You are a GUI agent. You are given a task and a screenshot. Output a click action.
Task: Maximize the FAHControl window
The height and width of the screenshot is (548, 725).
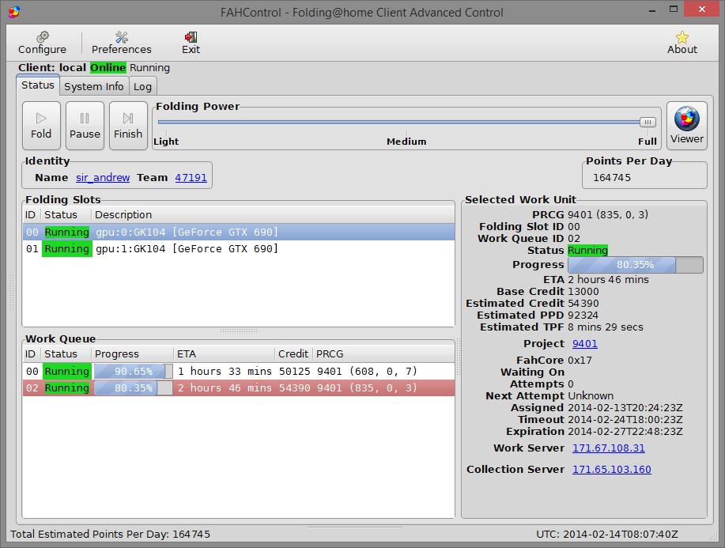(674, 9)
